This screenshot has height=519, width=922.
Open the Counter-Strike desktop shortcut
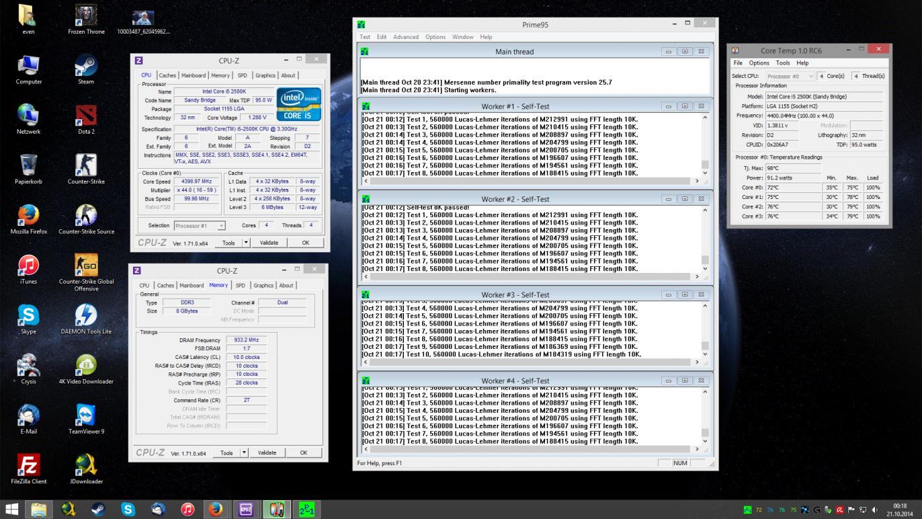coord(86,169)
